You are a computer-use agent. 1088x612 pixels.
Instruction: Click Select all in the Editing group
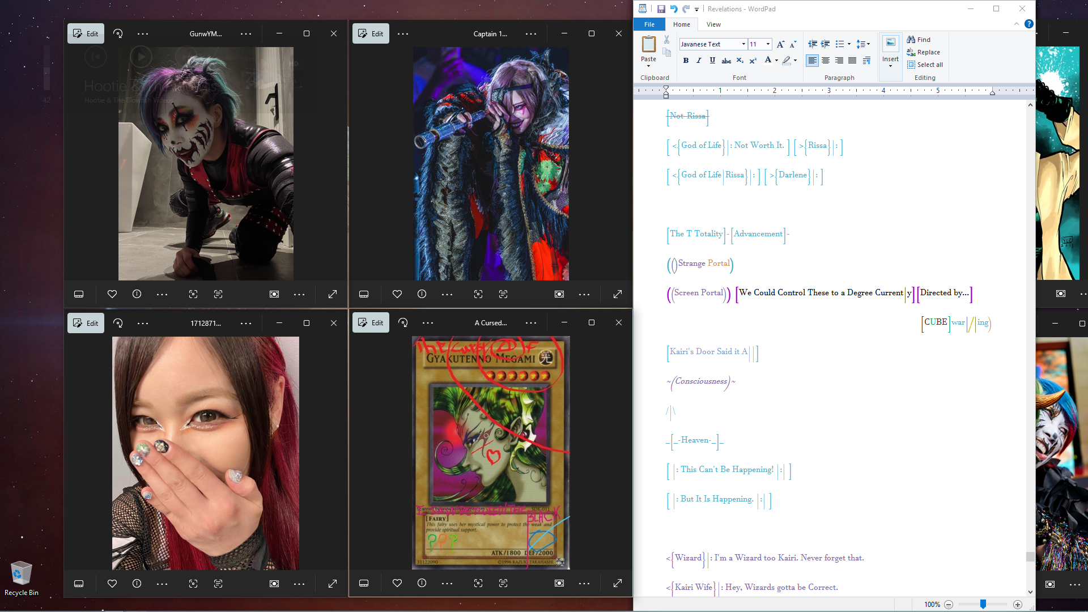pyautogui.click(x=925, y=65)
